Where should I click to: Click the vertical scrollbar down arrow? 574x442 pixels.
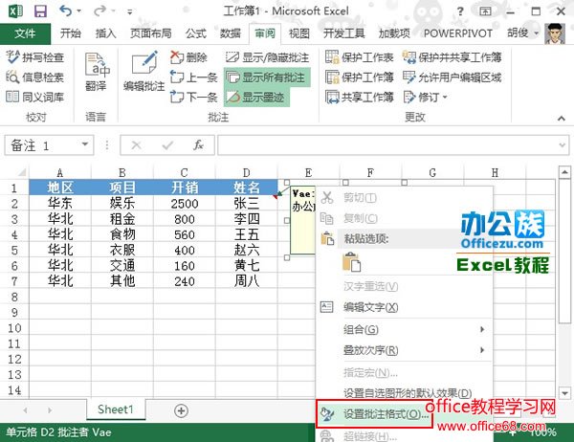[x=564, y=393]
